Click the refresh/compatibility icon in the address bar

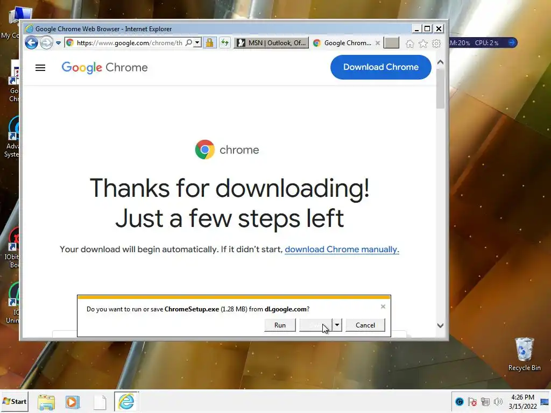[225, 43]
